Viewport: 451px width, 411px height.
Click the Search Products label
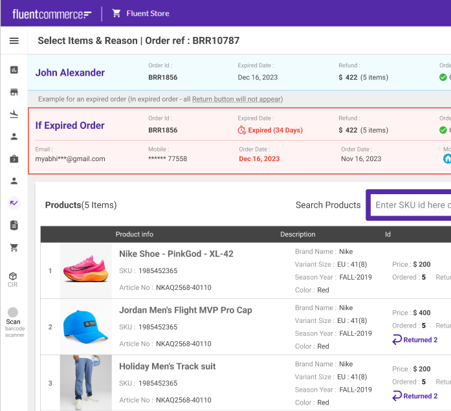(328, 205)
